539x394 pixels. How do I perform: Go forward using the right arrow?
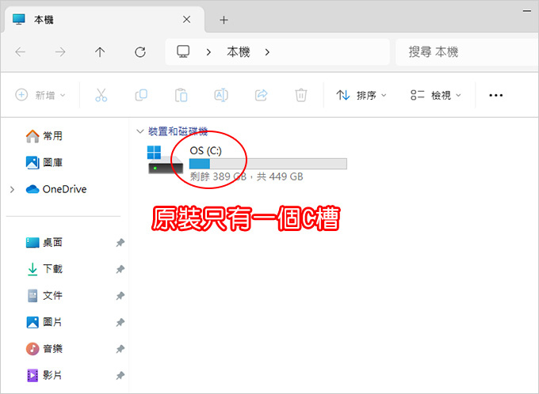click(60, 52)
